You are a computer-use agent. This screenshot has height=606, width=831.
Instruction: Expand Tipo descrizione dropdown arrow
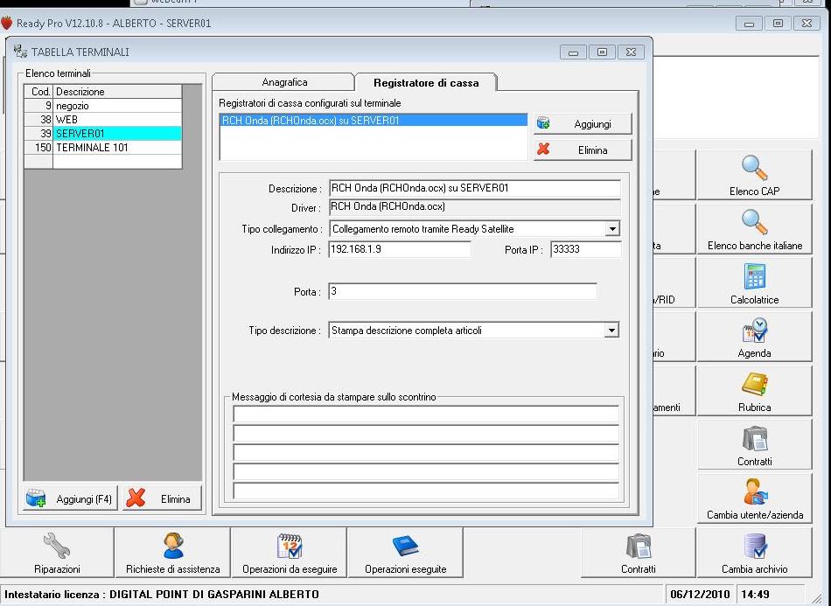click(611, 331)
